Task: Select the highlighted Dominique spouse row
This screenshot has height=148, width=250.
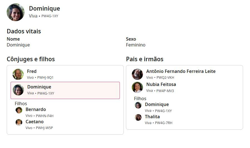Action: pyautogui.click(x=83, y=90)
